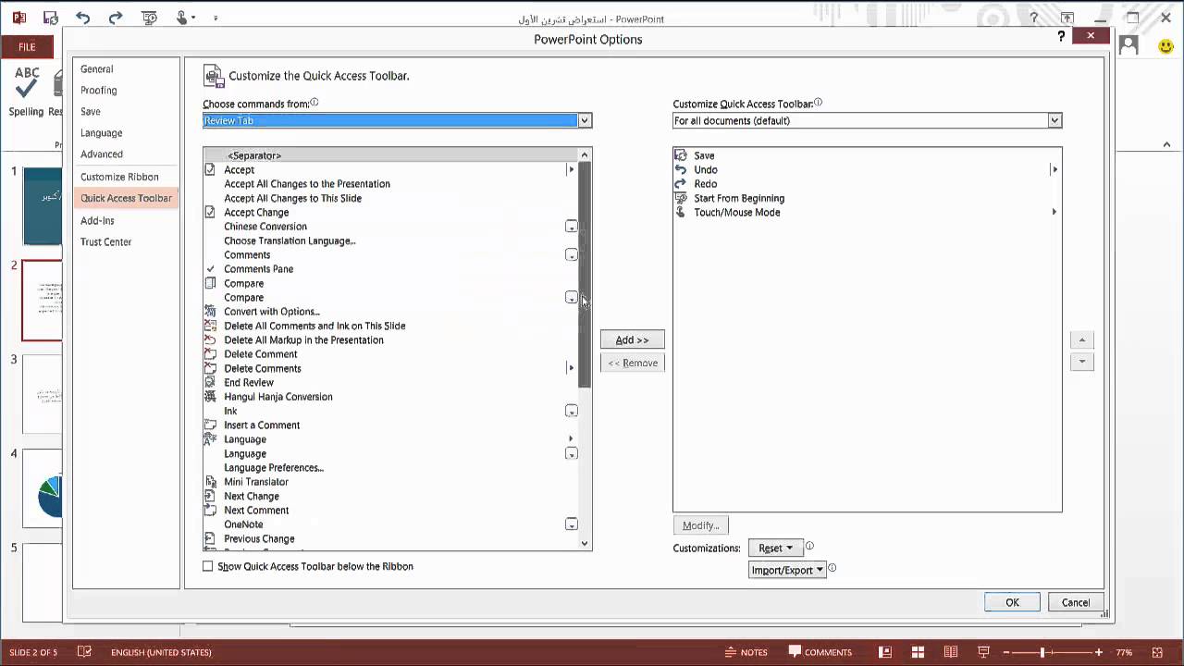Toggle the NOTES pane in the status bar
The image size is (1184, 666).
tap(746, 652)
